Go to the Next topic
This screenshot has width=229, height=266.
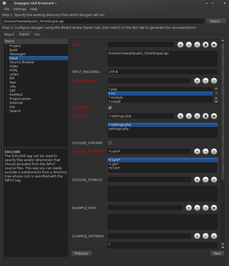click(217, 253)
